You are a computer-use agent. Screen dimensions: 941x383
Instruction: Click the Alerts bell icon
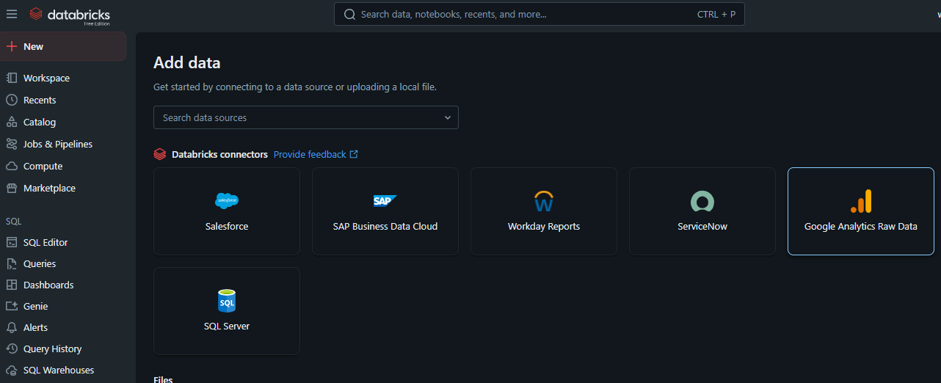12,327
